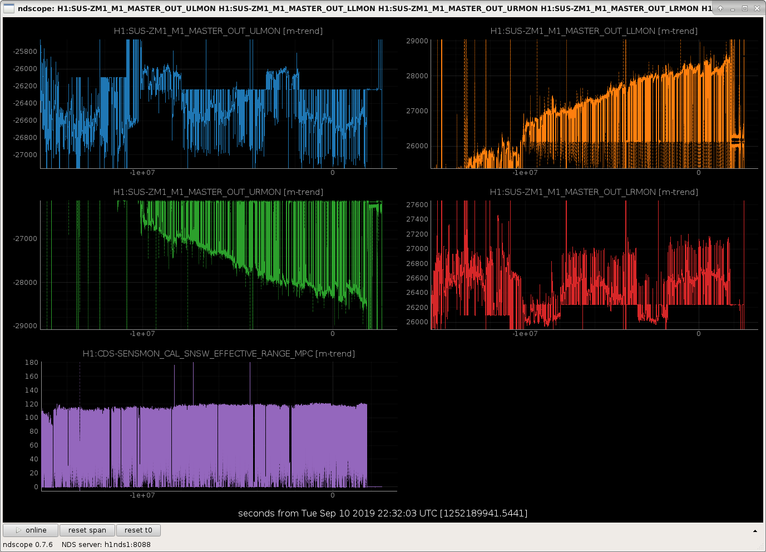Click the ULMON blue plot title
Viewport: 766px width, 552px height.
click(x=218, y=31)
